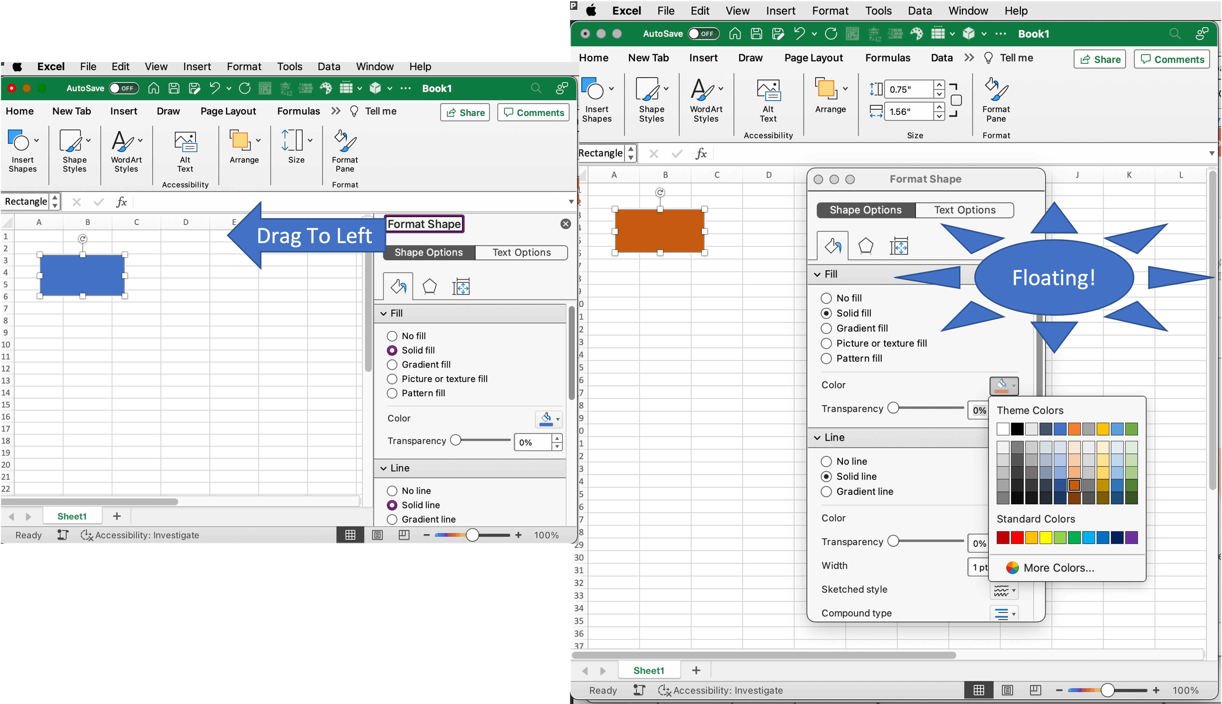Open the Page Layout ribbon tab in right window
This screenshot has width=1222, height=704.
click(814, 58)
